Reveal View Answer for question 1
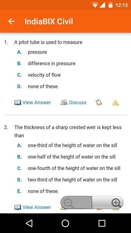The width and height of the screenshot is (131, 233). pos(32,103)
